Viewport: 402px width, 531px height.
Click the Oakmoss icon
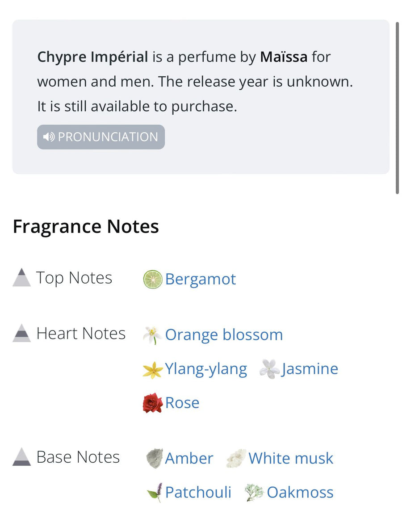[254, 493]
